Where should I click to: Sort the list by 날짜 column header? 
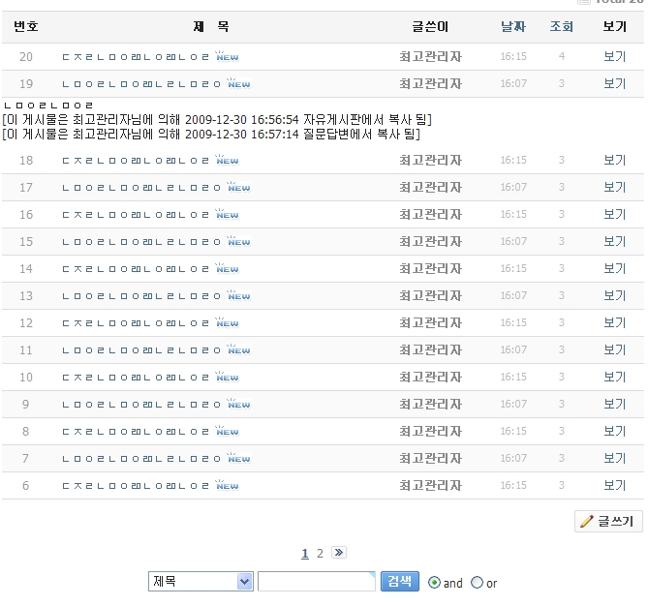513,27
